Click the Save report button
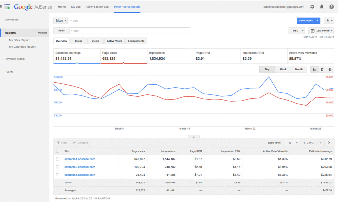The height and width of the screenshot is (202, 338). pyautogui.click(x=306, y=20)
